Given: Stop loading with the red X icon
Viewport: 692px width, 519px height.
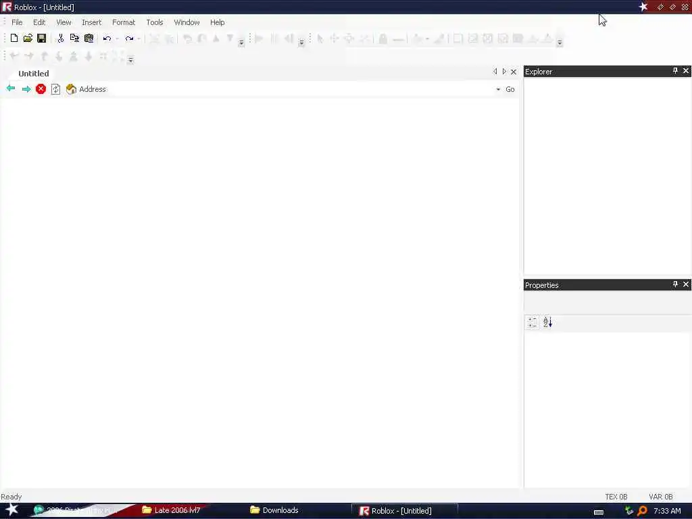Looking at the screenshot, I should tap(41, 89).
